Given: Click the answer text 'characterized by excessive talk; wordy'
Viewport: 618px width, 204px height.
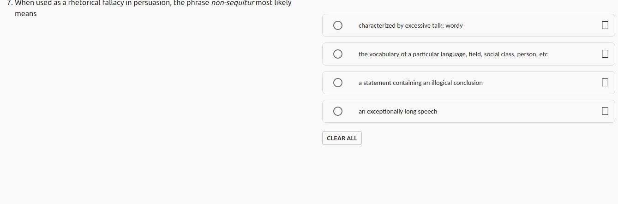Looking at the screenshot, I should tap(410, 25).
